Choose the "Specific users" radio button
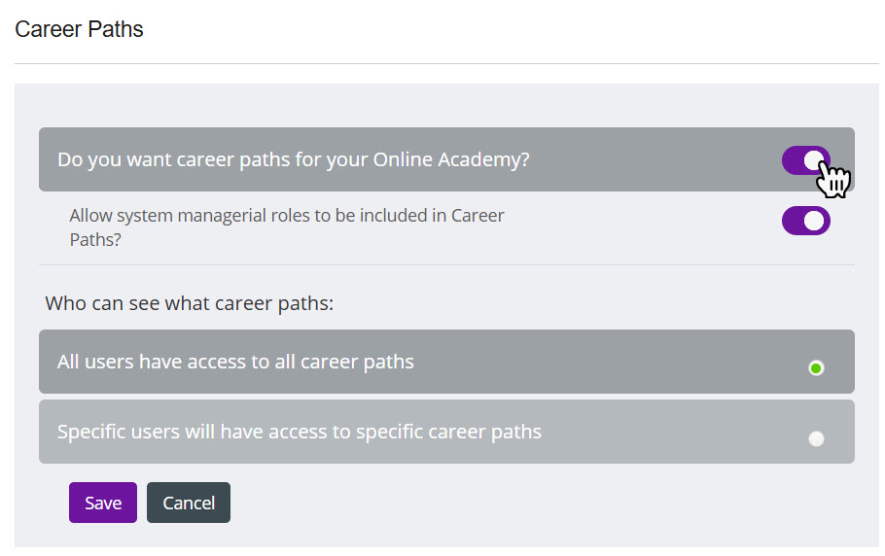The image size is (885, 556). 816,438
